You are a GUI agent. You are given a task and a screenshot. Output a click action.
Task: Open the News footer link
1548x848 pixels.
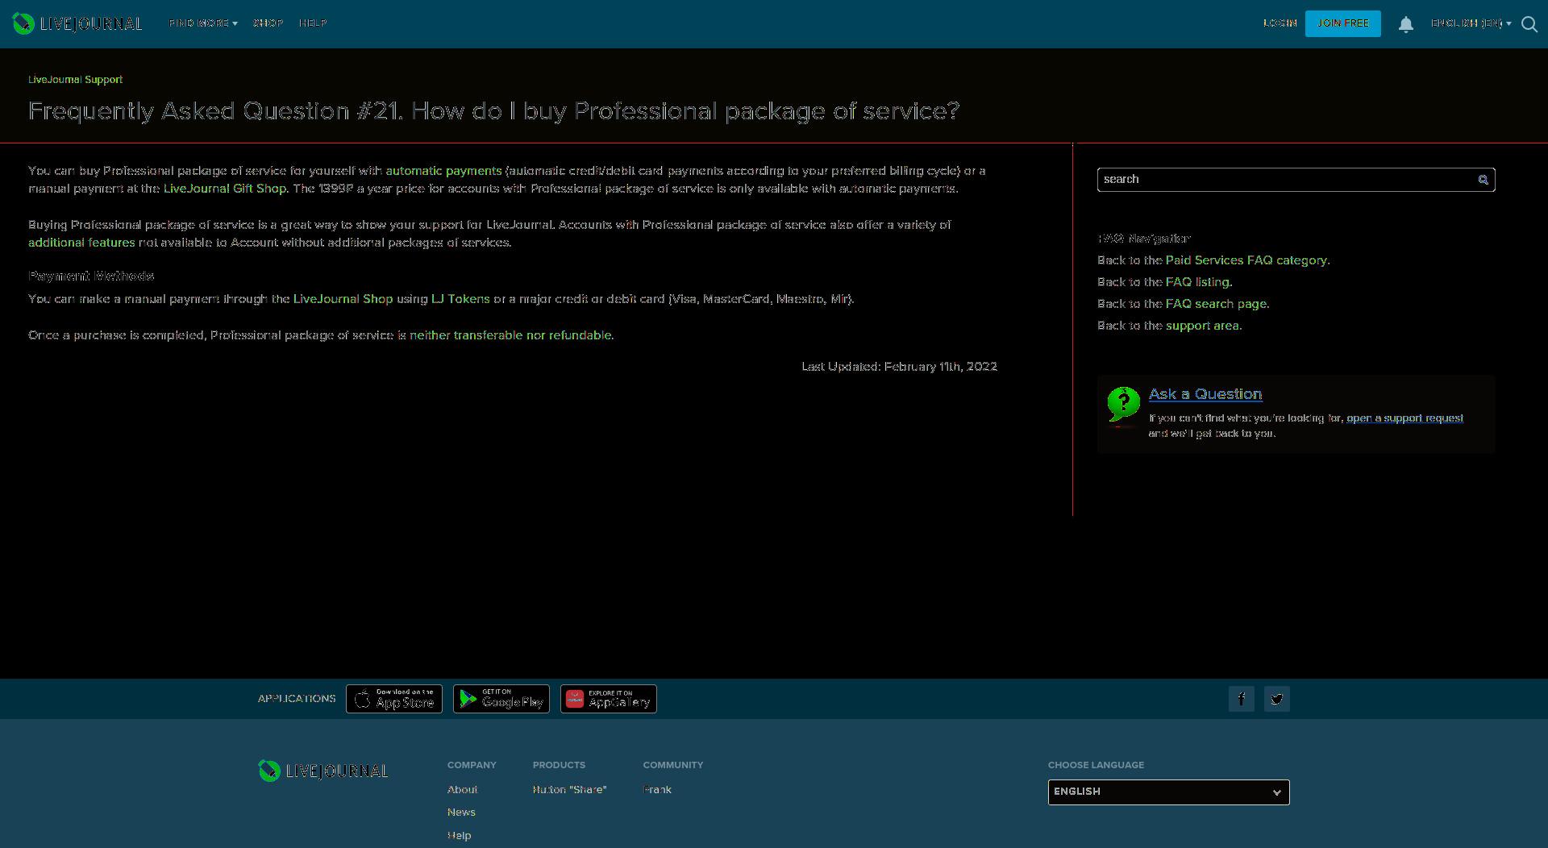coord(461,813)
